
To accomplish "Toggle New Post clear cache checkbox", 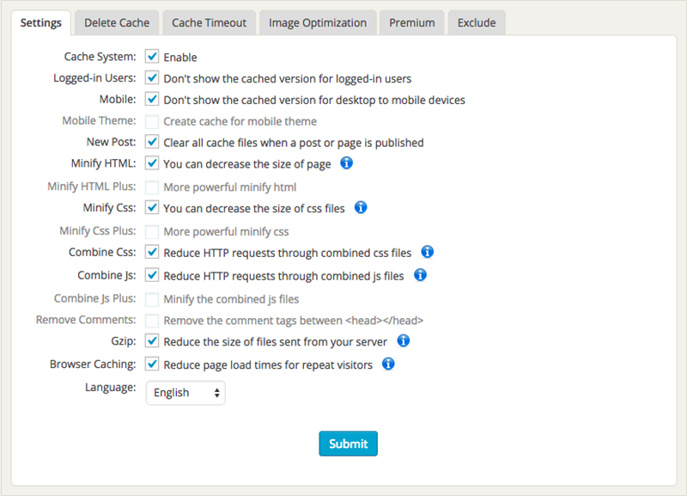I will tap(152, 142).
